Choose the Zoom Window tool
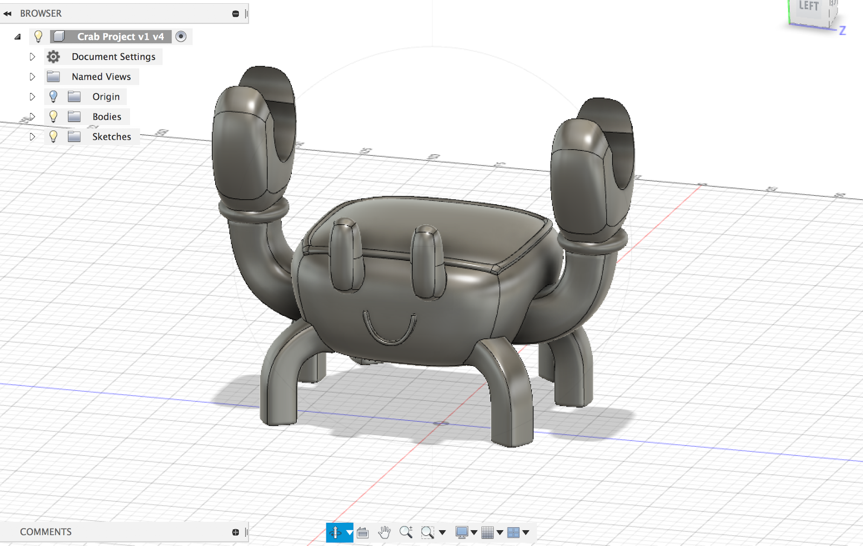 [427, 533]
